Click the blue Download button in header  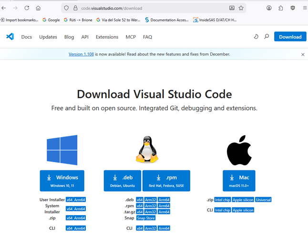point(290,37)
